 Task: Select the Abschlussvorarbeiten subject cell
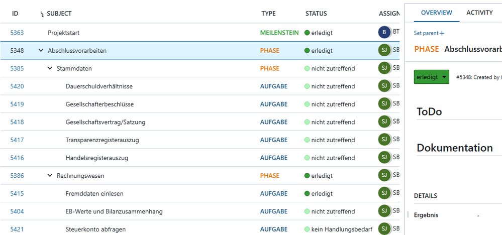[77, 51]
